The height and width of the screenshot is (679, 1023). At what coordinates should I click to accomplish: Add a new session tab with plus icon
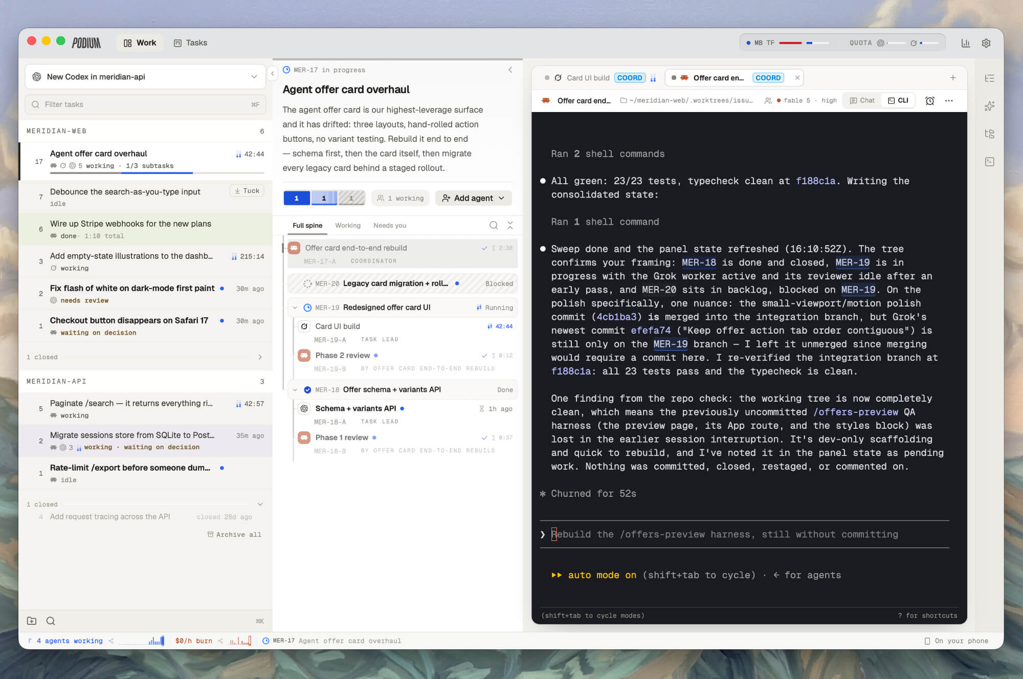tap(953, 78)
